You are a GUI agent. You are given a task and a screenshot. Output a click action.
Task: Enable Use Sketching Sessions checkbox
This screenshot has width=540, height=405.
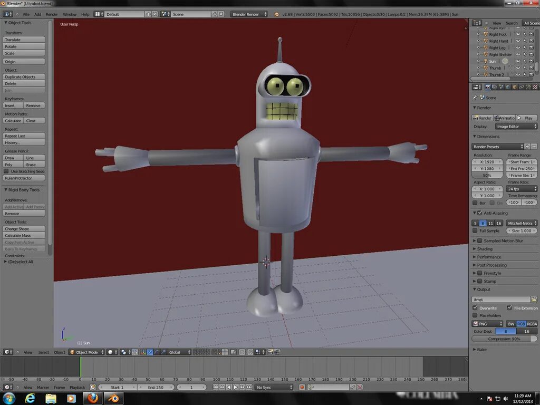pos(6,171)
